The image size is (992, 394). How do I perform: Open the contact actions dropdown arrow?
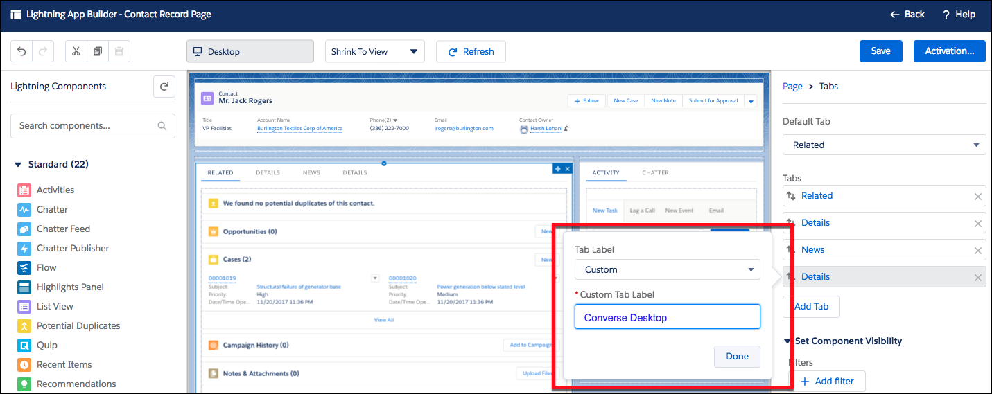751,101
